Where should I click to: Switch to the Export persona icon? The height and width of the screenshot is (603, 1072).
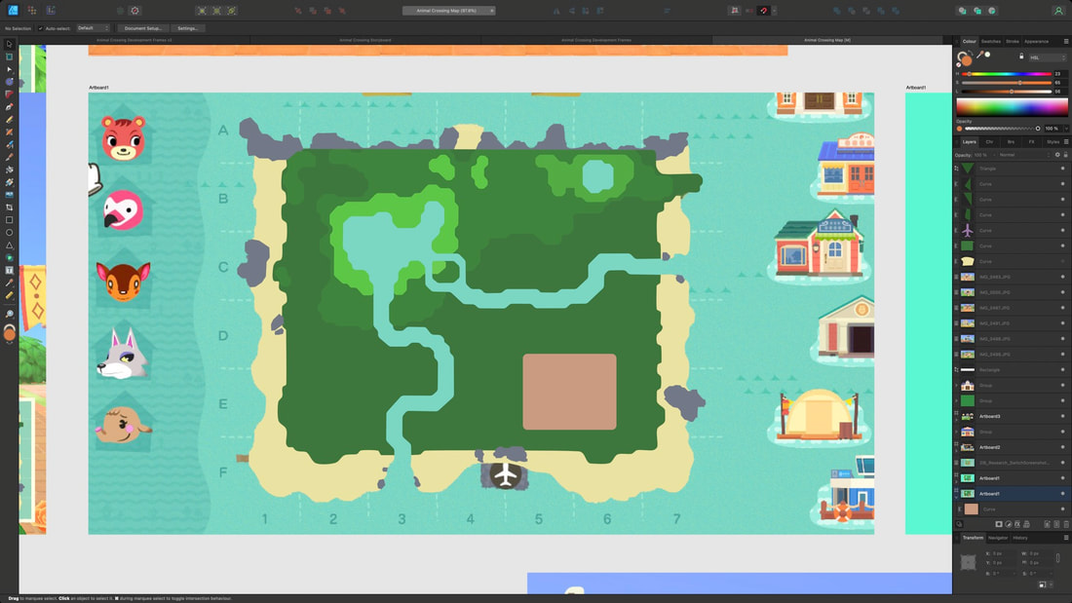pyautogui.click(x=51, y=11)
